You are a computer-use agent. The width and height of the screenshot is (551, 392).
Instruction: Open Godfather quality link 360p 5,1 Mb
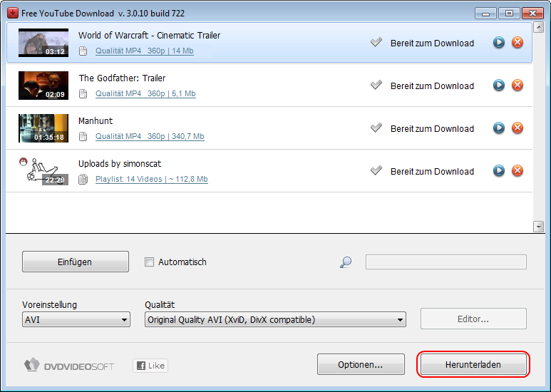click(x=145, y=94)
